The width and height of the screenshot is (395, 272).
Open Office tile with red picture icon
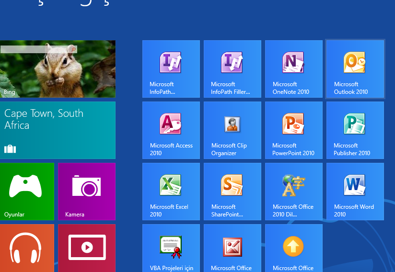tap(232, 248)
